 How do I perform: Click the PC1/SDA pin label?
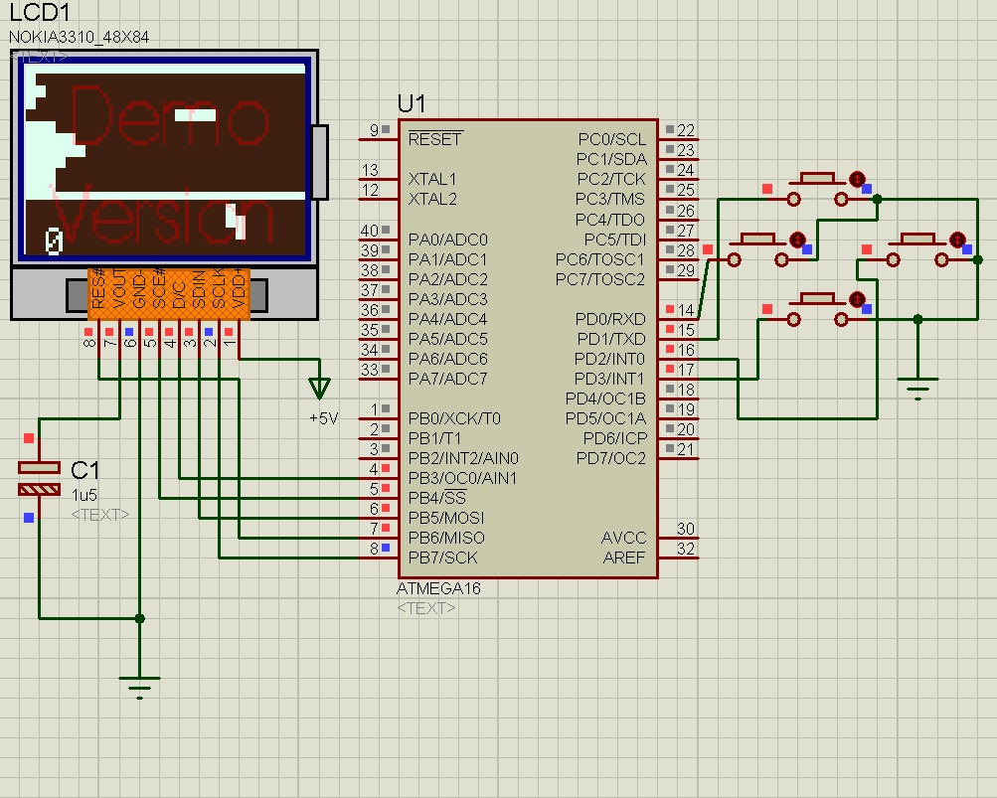click(611, 159)
